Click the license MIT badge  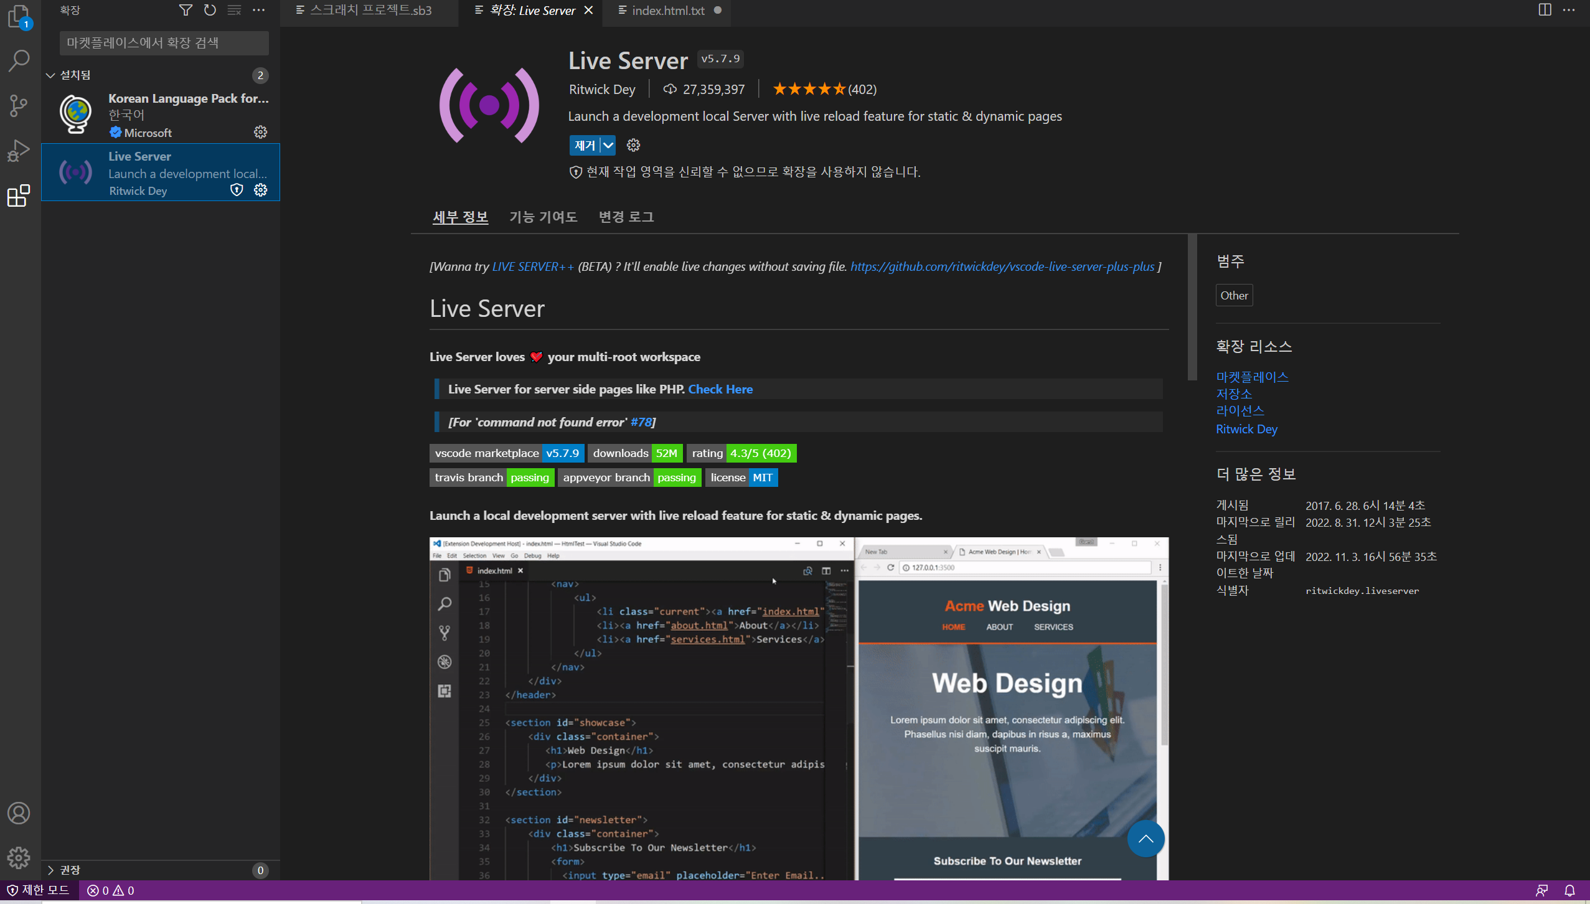pos(741,478)
